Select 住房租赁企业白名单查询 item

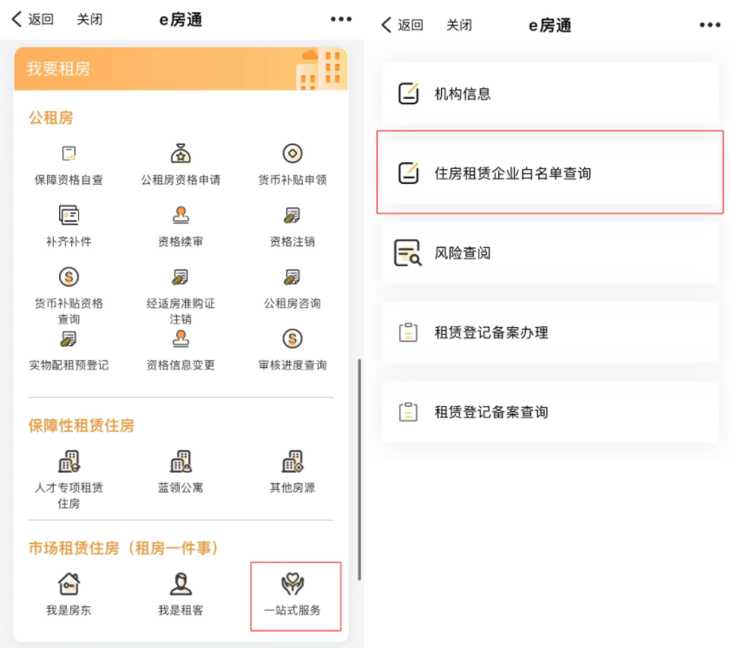(550, 173)
